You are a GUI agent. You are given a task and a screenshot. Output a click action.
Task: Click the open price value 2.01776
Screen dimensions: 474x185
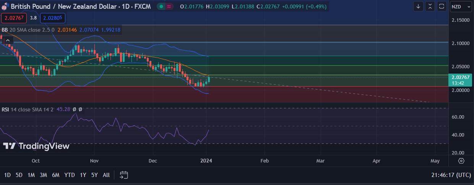[193, 6]
